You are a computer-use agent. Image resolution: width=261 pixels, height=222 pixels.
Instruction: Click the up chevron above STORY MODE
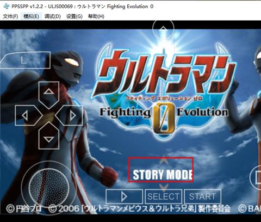pos(164,161)
